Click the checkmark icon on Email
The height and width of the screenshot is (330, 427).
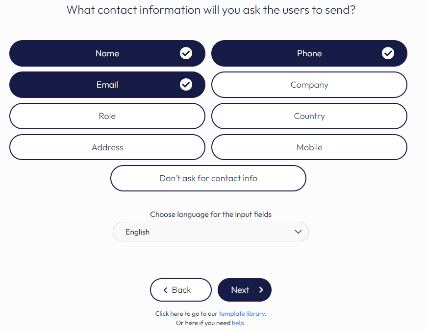click(186, 85)
